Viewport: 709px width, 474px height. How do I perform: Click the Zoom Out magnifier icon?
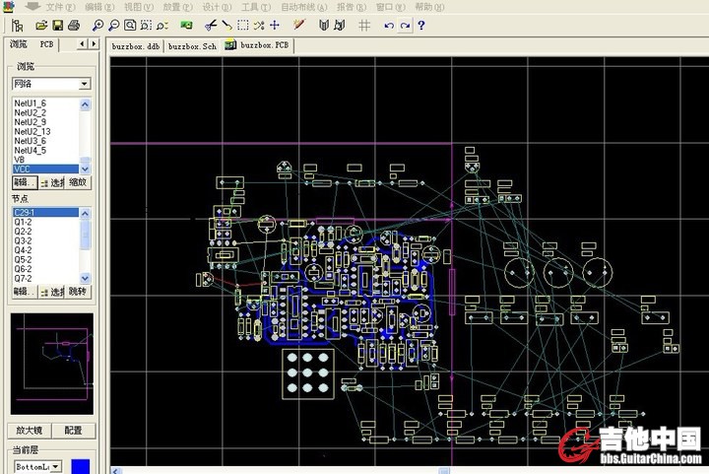click(114, 26)
